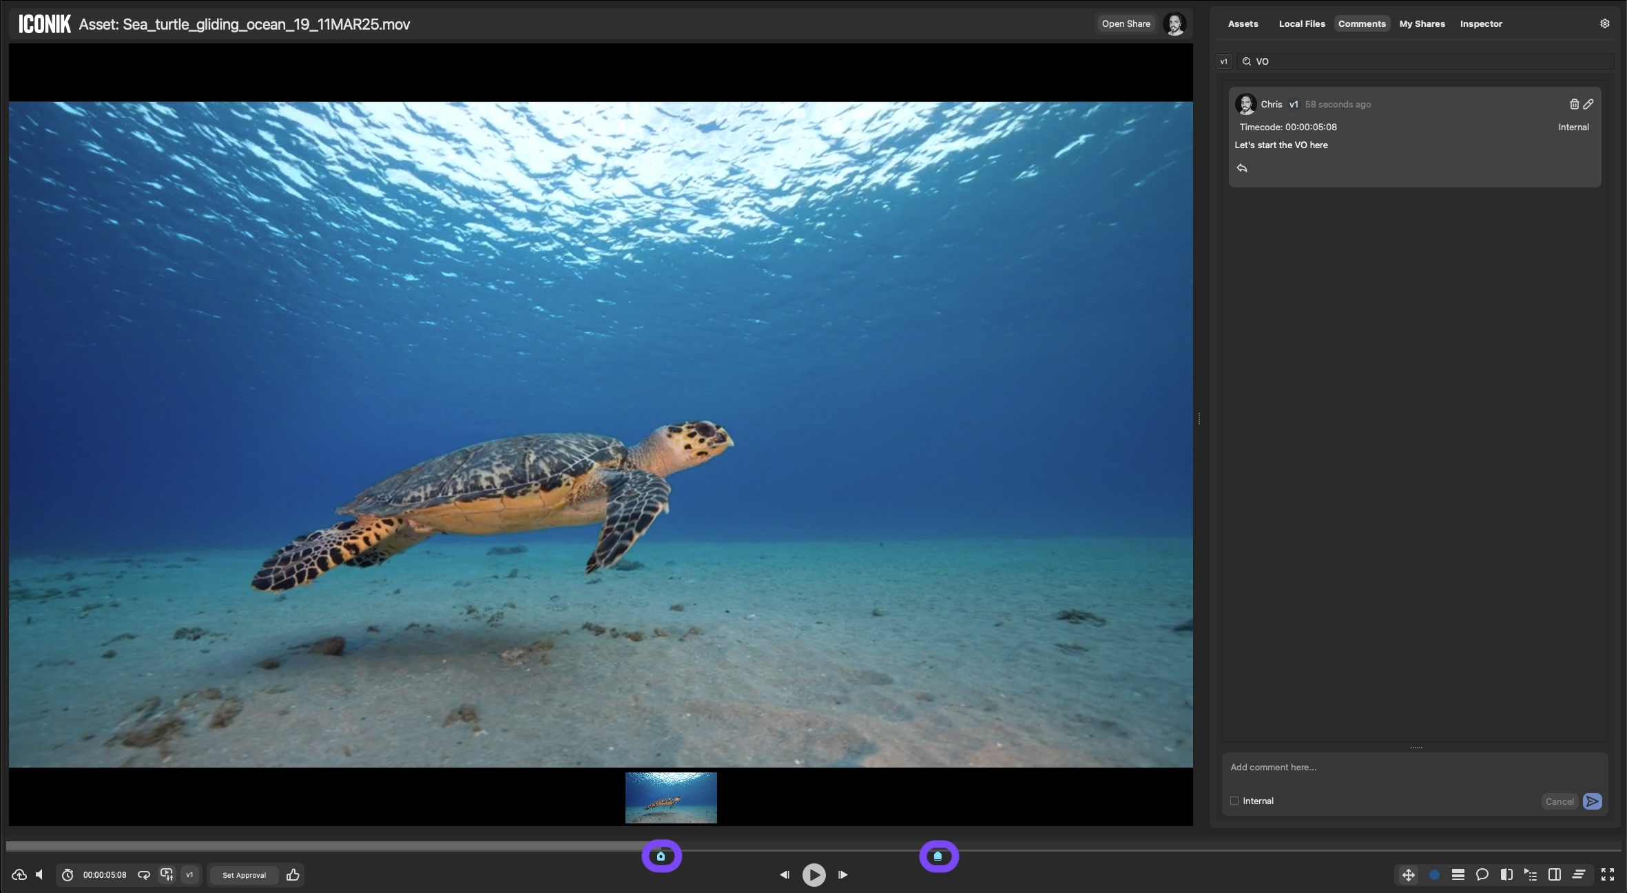Viewport: 1627px width, 893px height.
Task: Switch to the Local Files tab
Action: pos(1302,23)
